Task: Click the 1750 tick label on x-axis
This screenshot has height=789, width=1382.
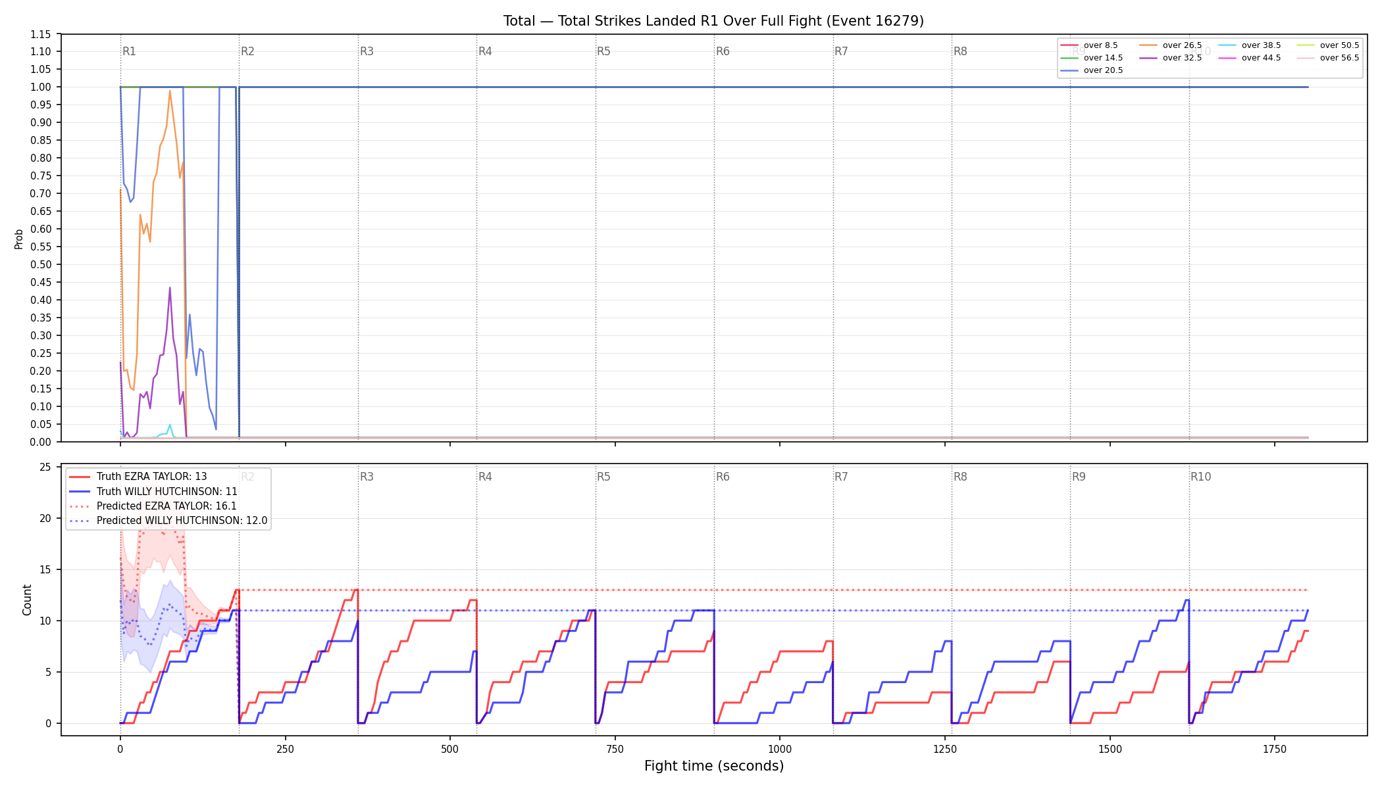Action: pyautogui.click(x=1275, y=749)
